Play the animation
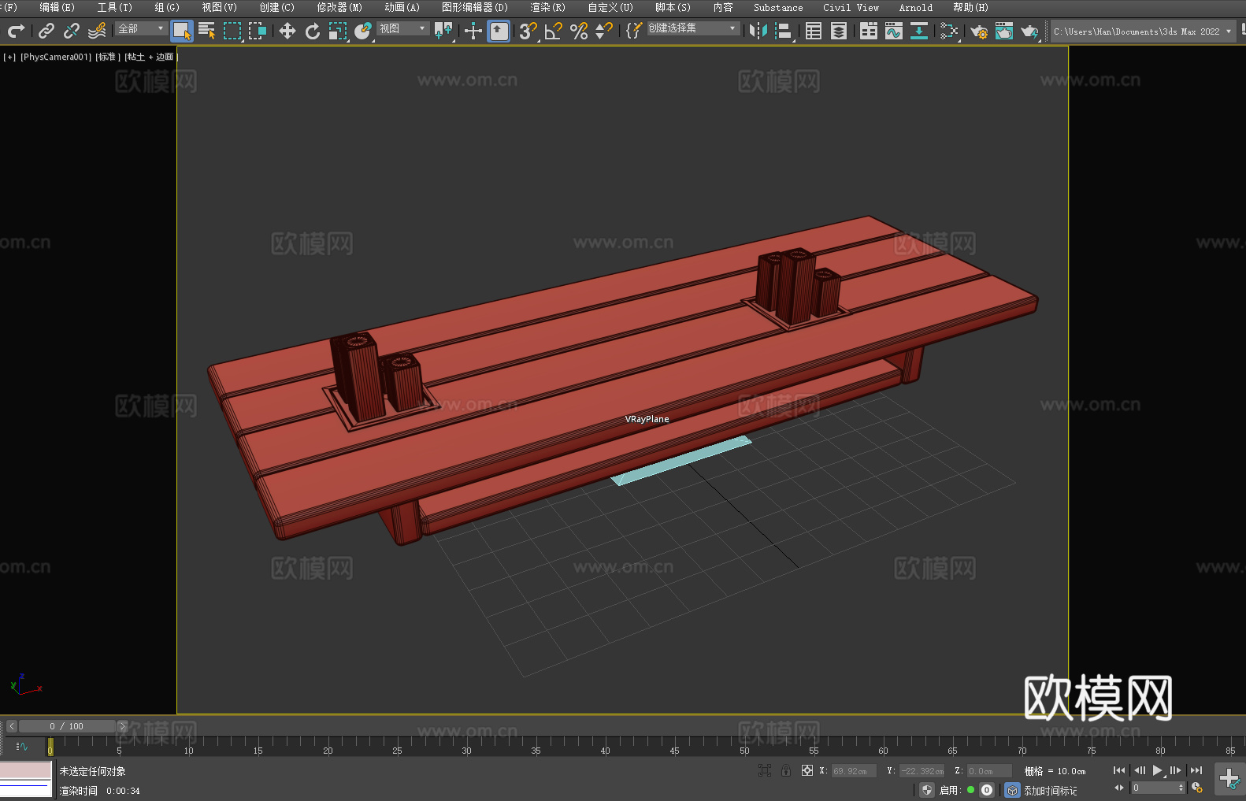Image resolution: width=1246 pixels, height=801 pixels. (x=1158, y=770)
